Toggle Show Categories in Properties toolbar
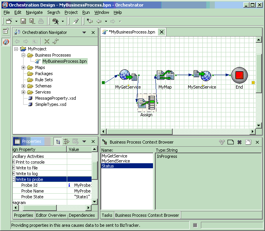The width and height of the screenshot is (265, 231). [x=58, y=142]
